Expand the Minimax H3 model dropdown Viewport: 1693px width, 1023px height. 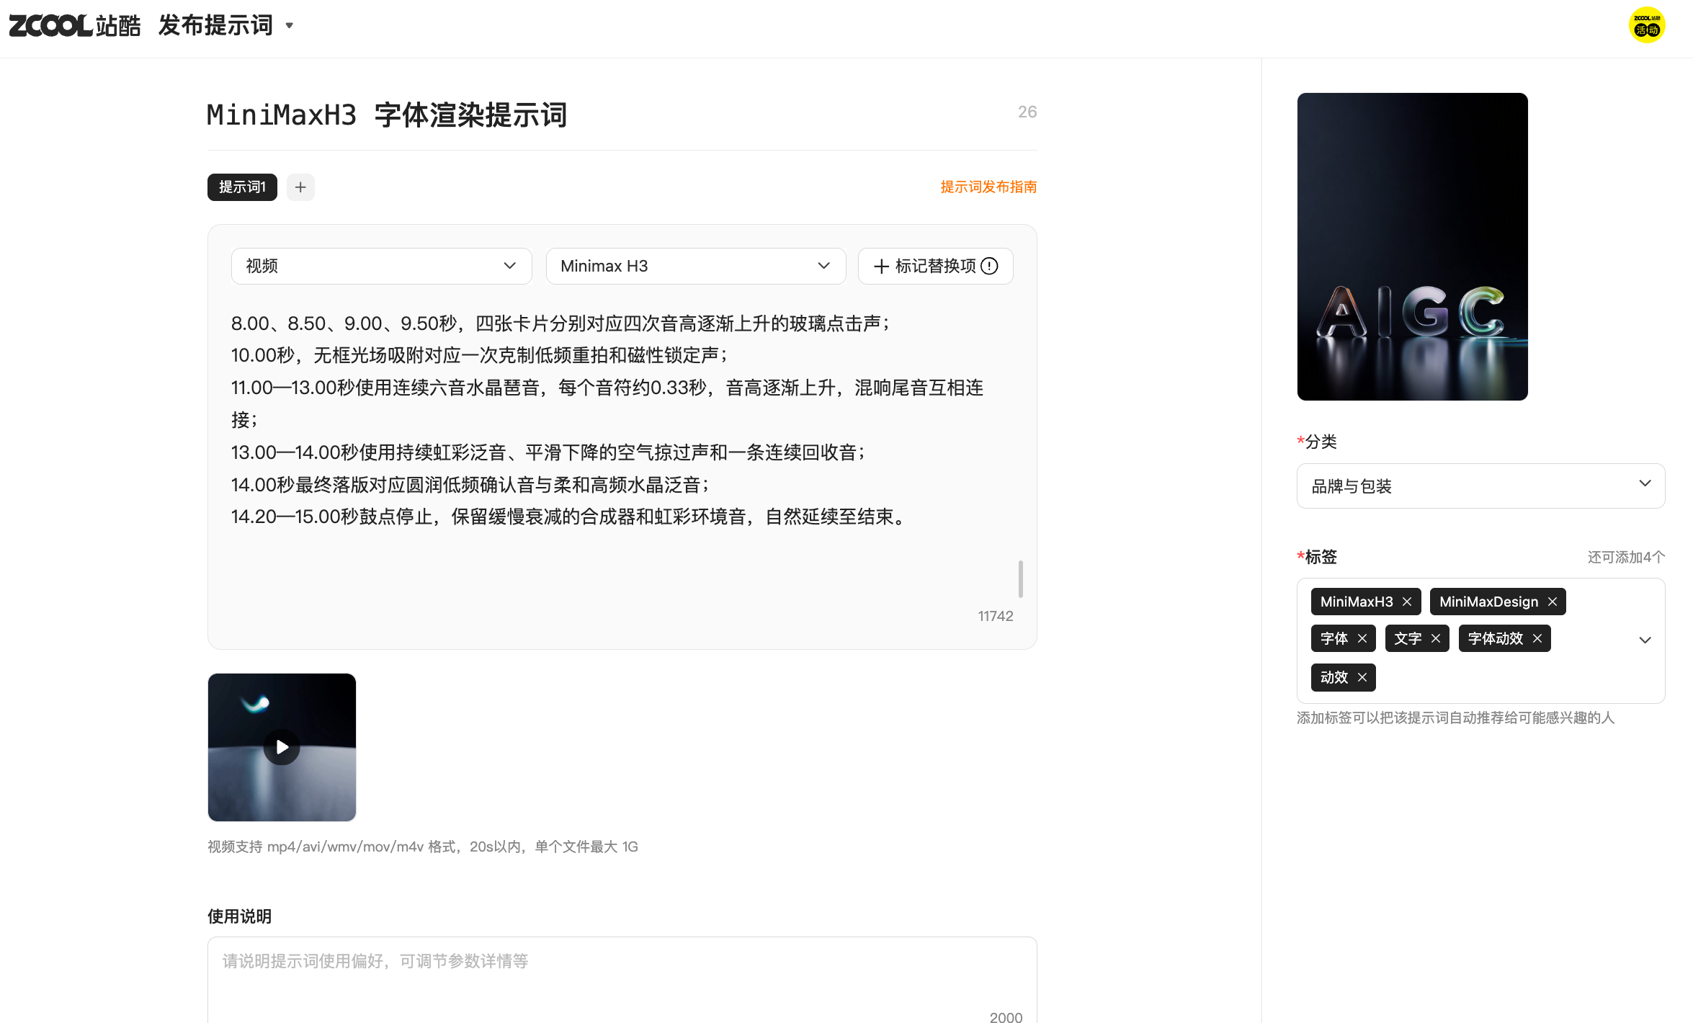pyautogui.click(x=695, y=266)
